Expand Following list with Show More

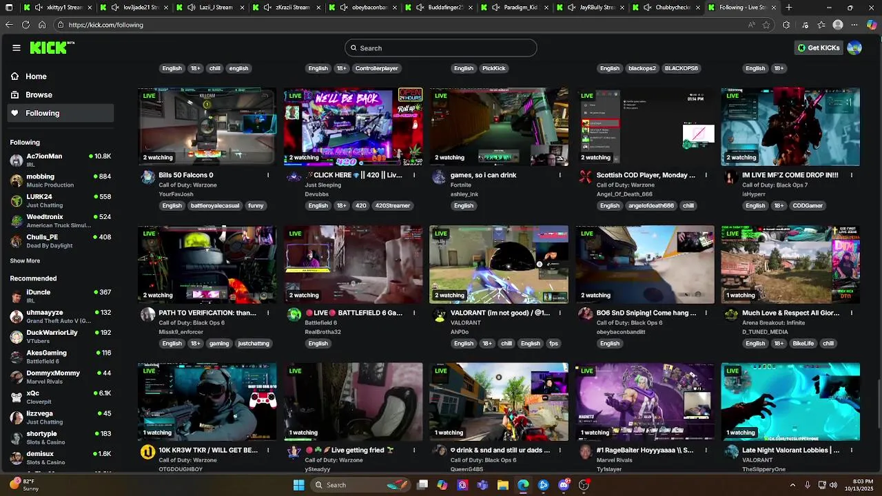pos(25,261)
